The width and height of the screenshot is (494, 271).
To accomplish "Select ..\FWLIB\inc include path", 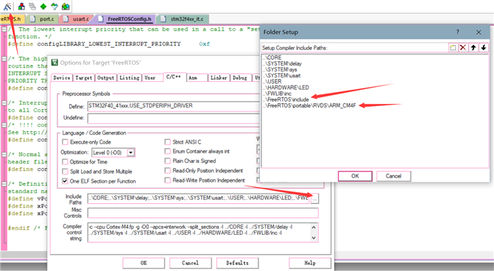I will tap(278, 94).
